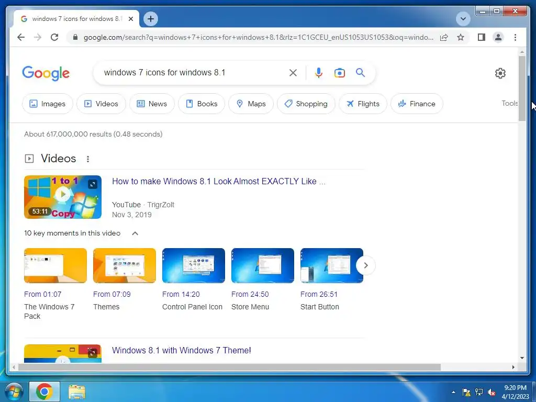
Task: Open a new tab with plus button
Action: [x=151, y=19]
